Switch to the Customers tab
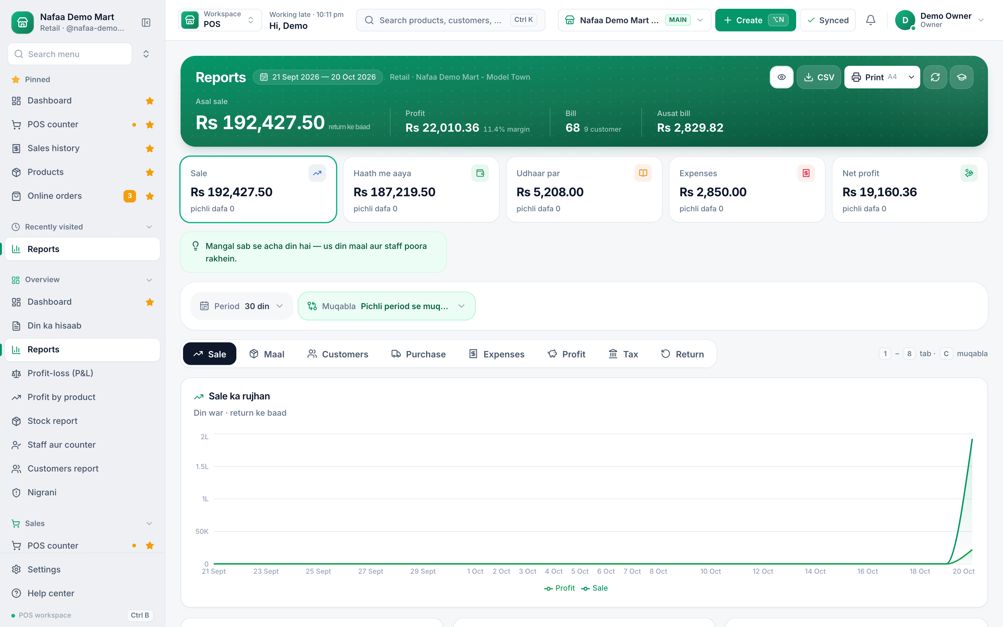 [337, 354]
